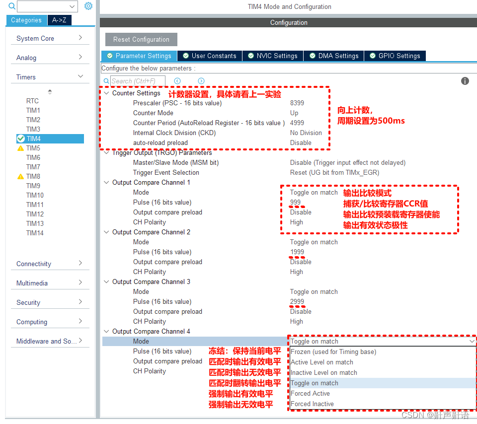Open the User Constants tab
Viewport: 477px width, 424px height.
click(x=210, y=56)
